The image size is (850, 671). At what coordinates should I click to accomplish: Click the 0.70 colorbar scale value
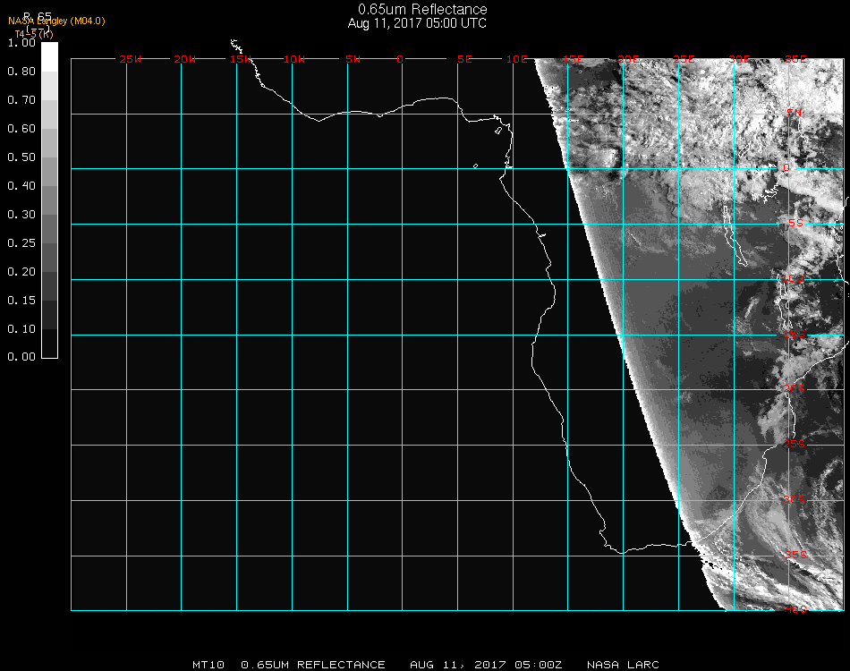21,100
